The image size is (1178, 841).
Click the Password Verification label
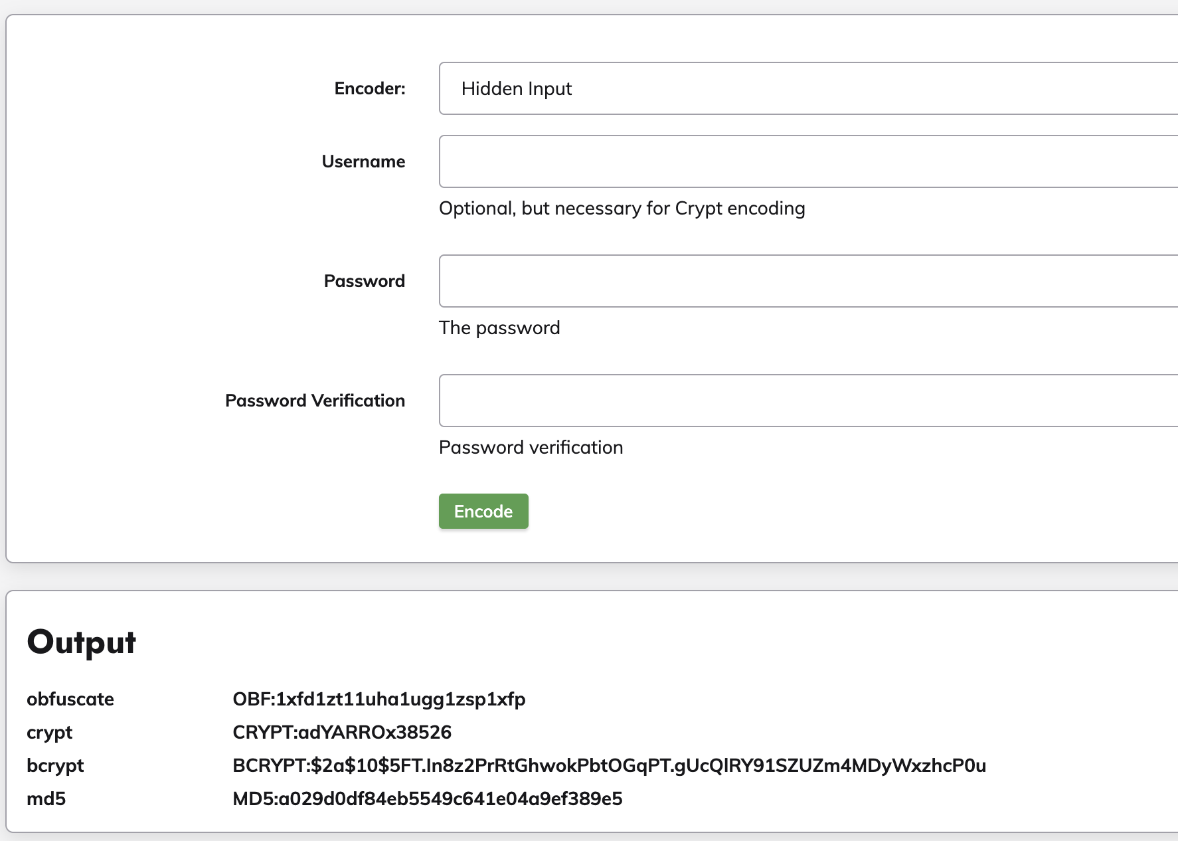(x=315, y=401)
